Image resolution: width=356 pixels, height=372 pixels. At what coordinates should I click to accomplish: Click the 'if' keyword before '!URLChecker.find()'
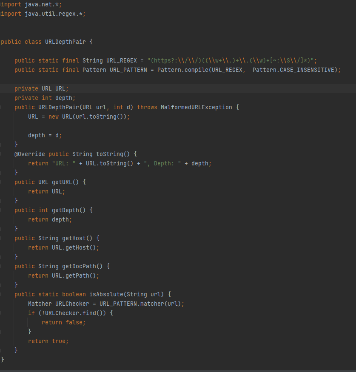pyautogui.click(x=31, y=313)
